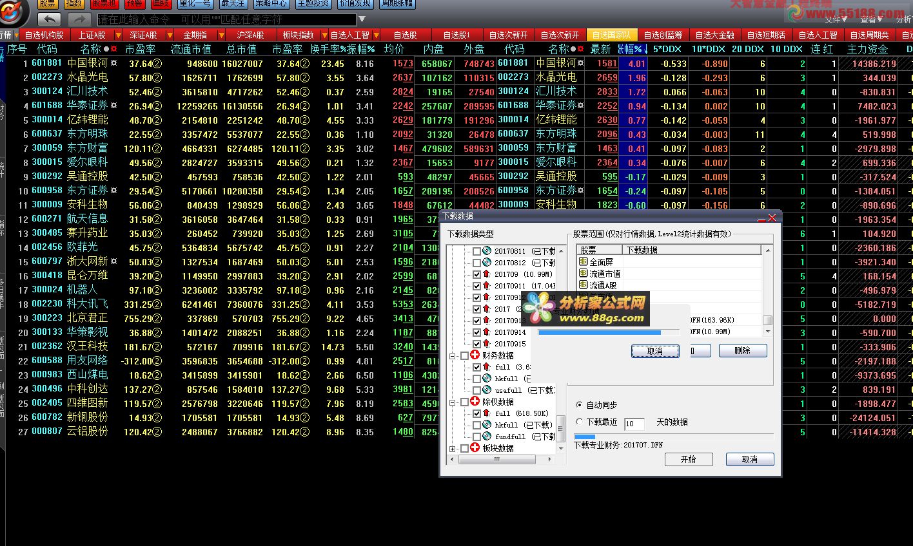Select the 下载最近 radio button

(579, 422)
